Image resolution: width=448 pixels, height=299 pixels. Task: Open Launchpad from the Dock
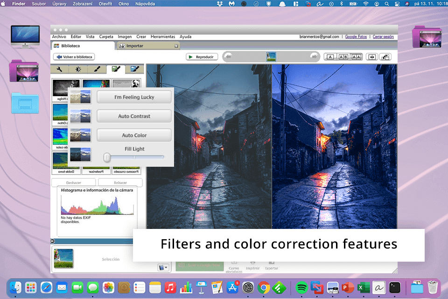tap(31, 288)
